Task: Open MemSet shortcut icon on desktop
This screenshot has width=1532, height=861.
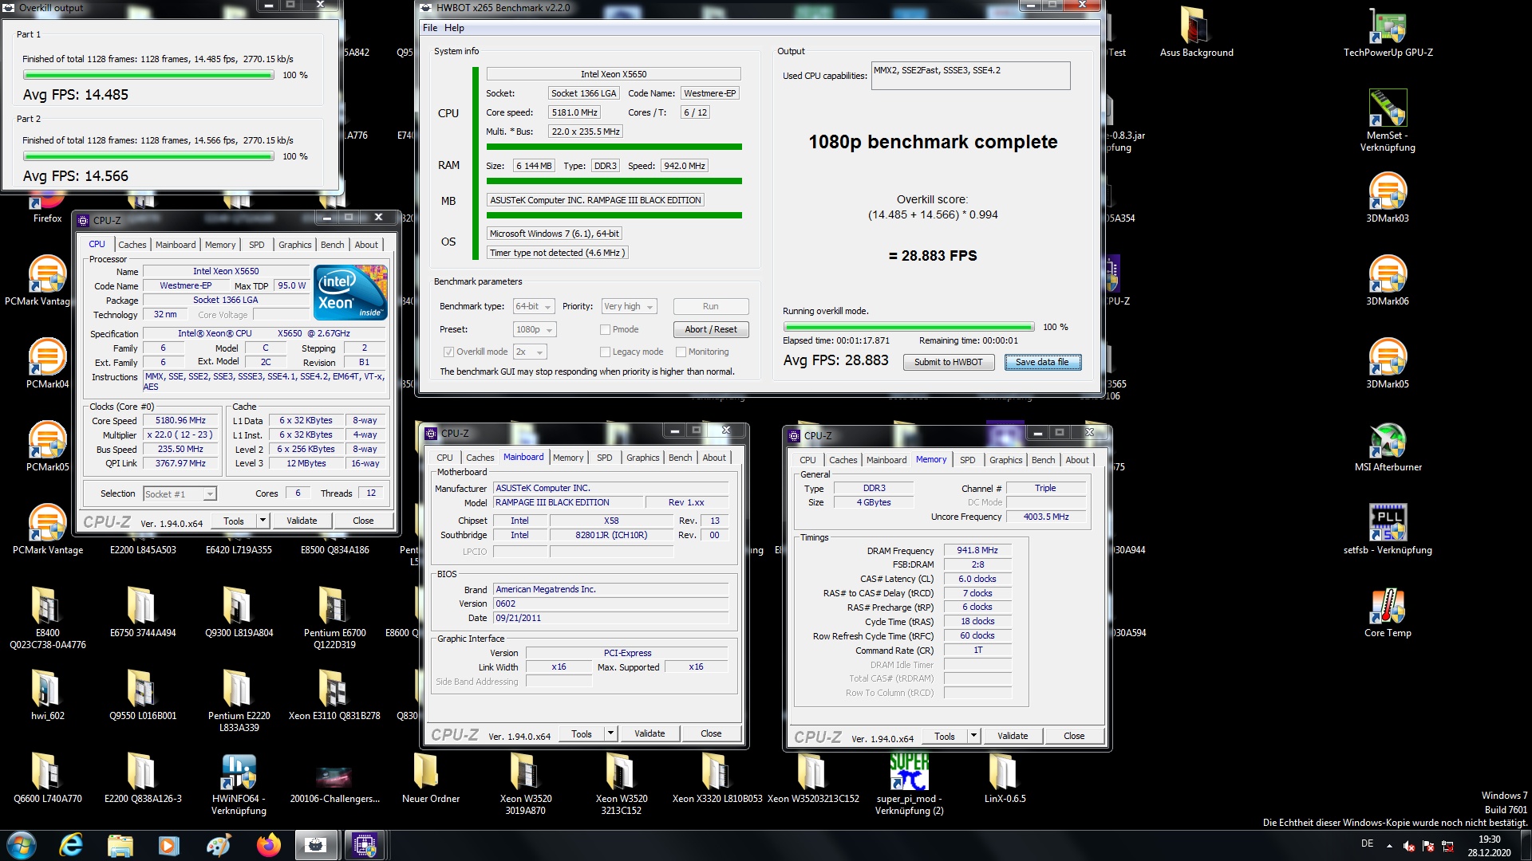Action: click(x=1388, y=120)
